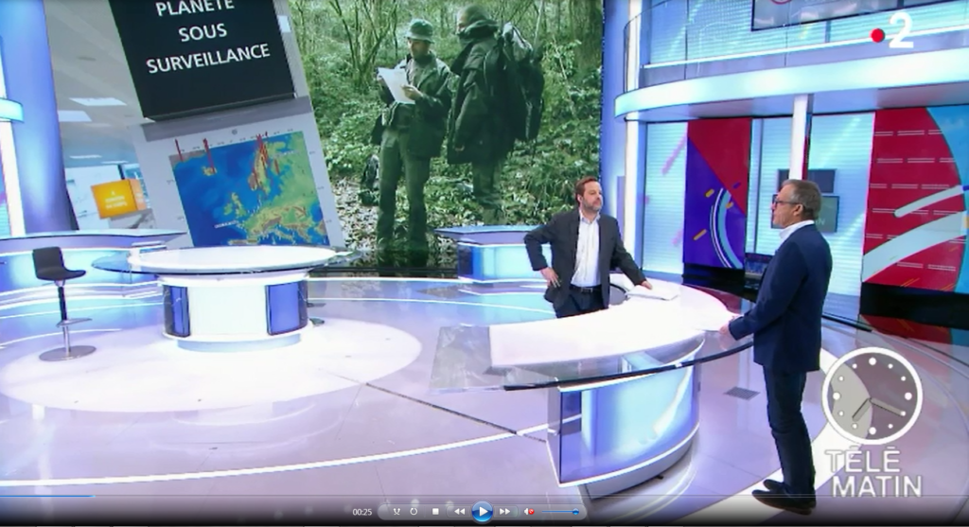
Task: Click the blue round Play button
Action: [x=483, y=512]
